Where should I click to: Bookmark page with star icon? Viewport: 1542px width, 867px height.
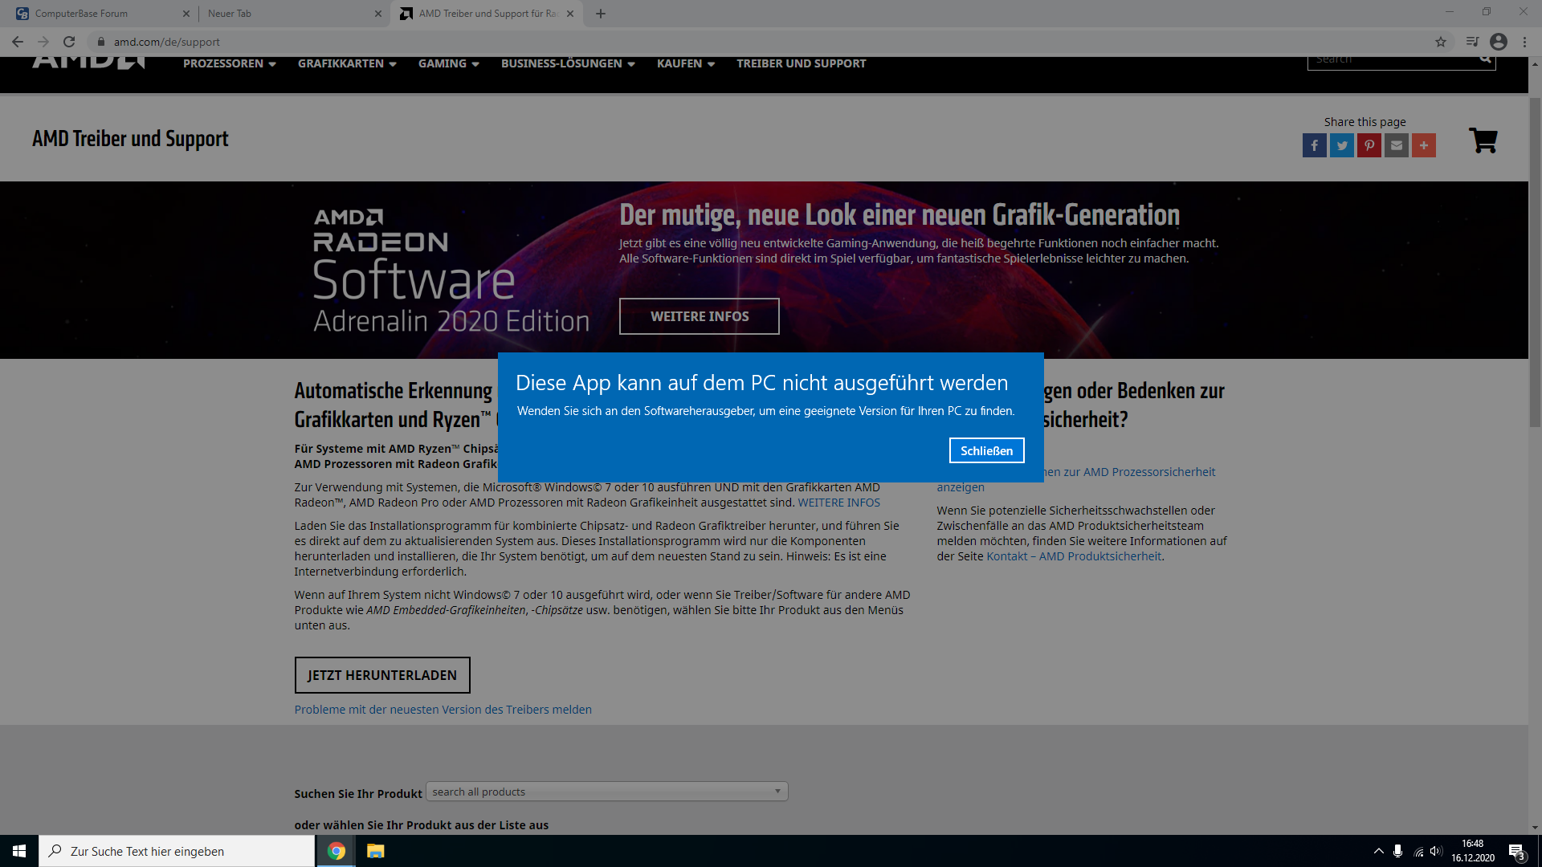pos(1440,42)
